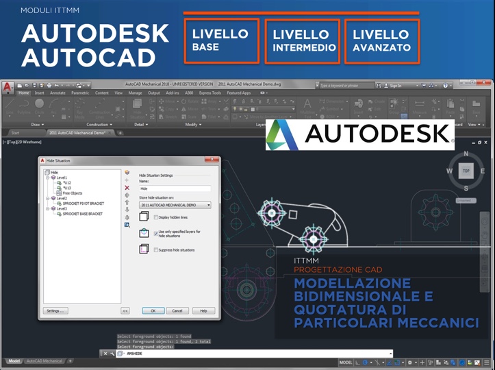
Task: Select SPROCKET PIVOT BRACKET in the tree
Action: (82, 203)
